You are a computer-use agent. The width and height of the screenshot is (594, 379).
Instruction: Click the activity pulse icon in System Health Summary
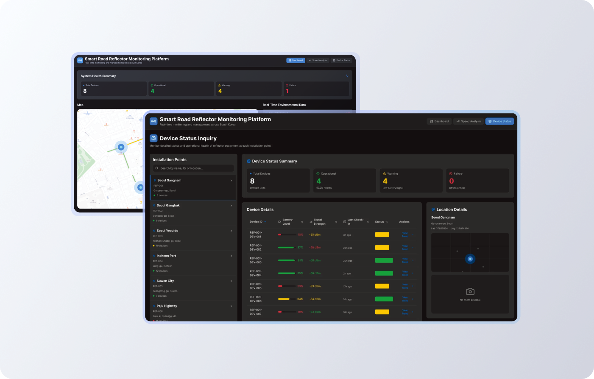pos(347,76)
